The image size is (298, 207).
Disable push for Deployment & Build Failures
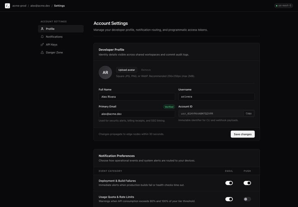click(x=247, y=183)
